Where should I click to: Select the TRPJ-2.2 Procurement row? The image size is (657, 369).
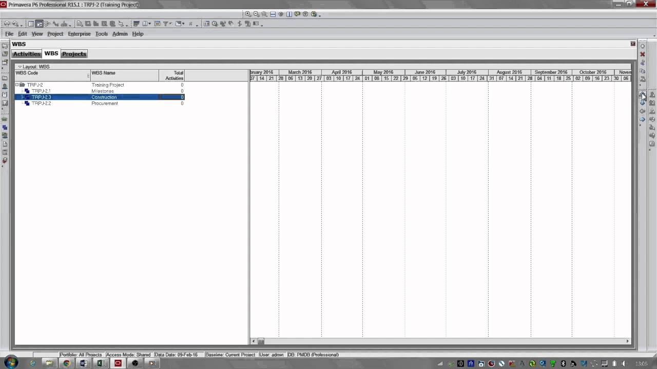click(100, 103)
